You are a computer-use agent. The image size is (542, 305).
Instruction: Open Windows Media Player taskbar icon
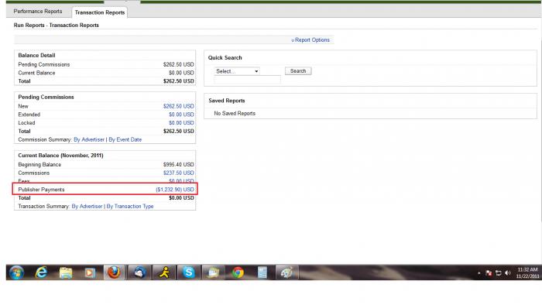(x=90, y=273)
